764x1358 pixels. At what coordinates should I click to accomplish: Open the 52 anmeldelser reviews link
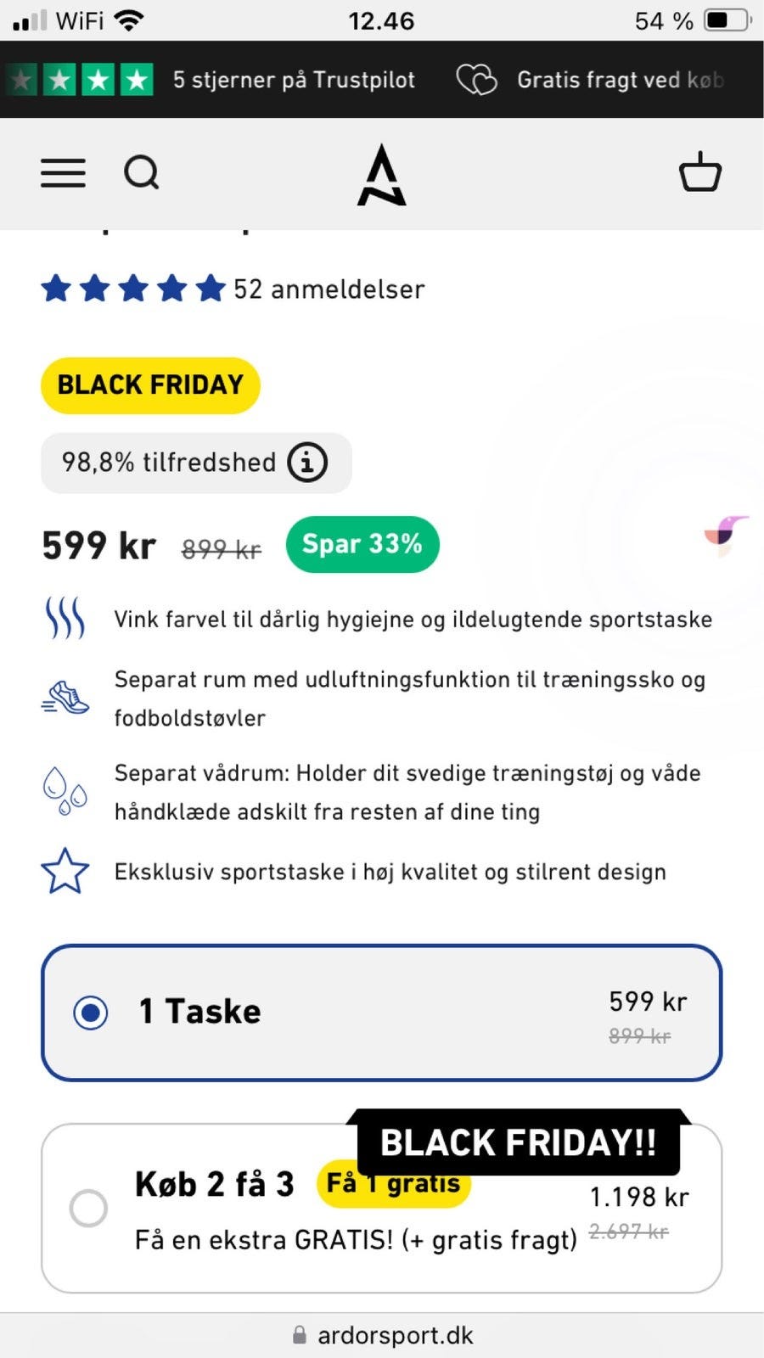329,289
